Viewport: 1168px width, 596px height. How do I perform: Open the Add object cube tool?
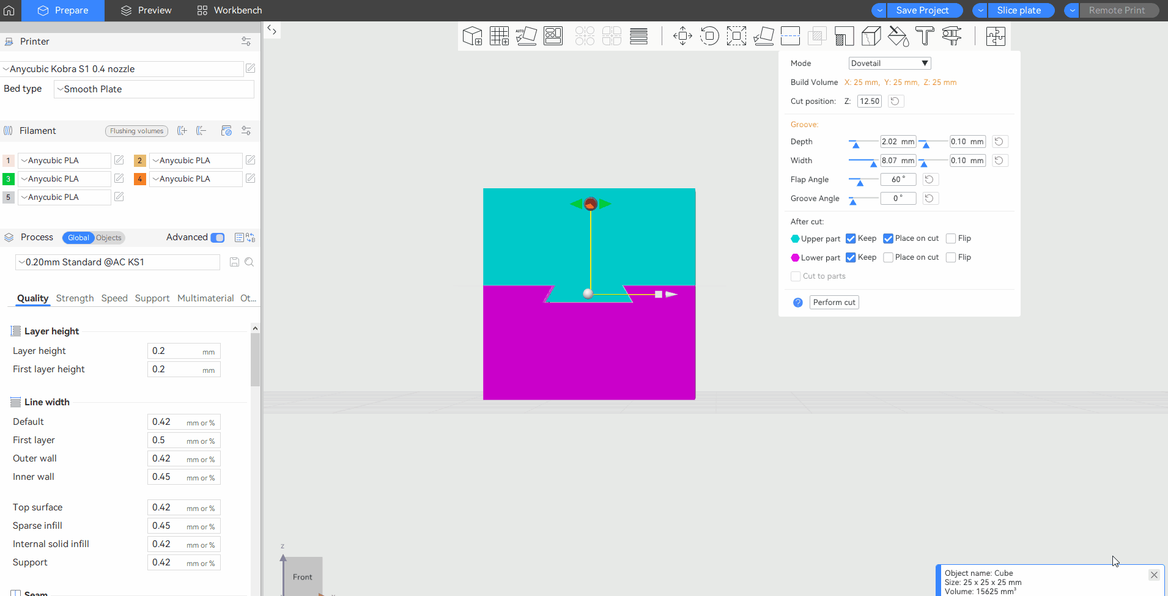(472, 36)
